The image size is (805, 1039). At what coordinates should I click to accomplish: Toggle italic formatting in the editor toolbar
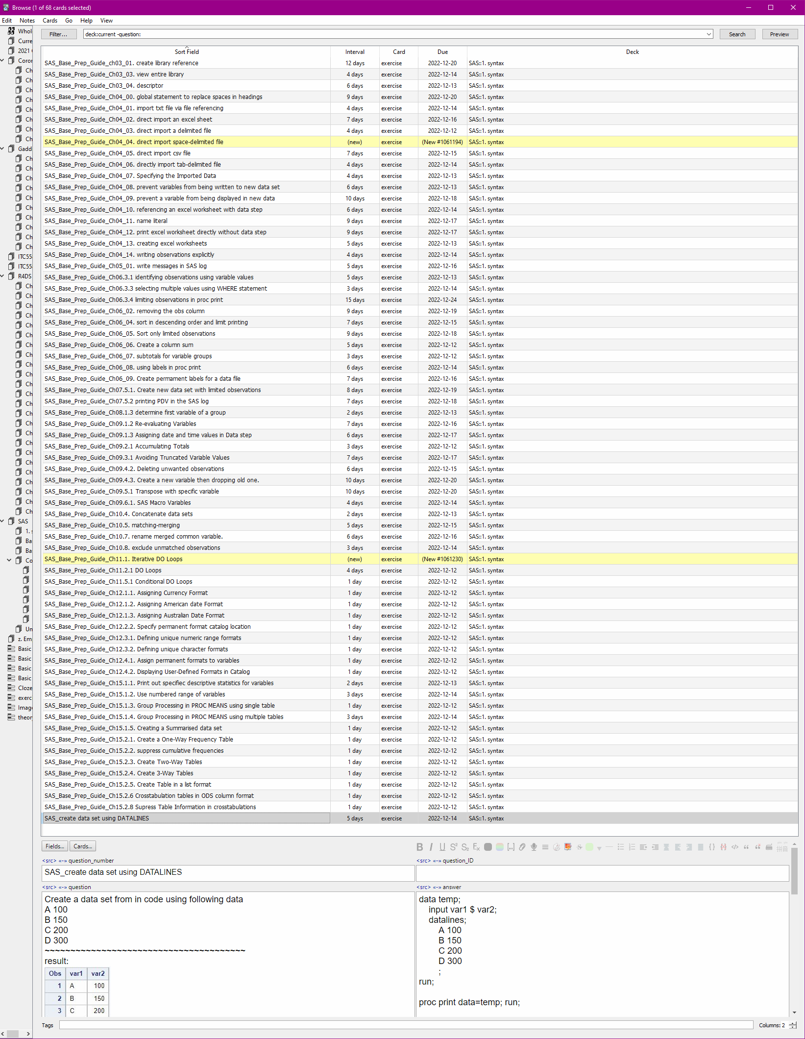click(x=431, y=847)
